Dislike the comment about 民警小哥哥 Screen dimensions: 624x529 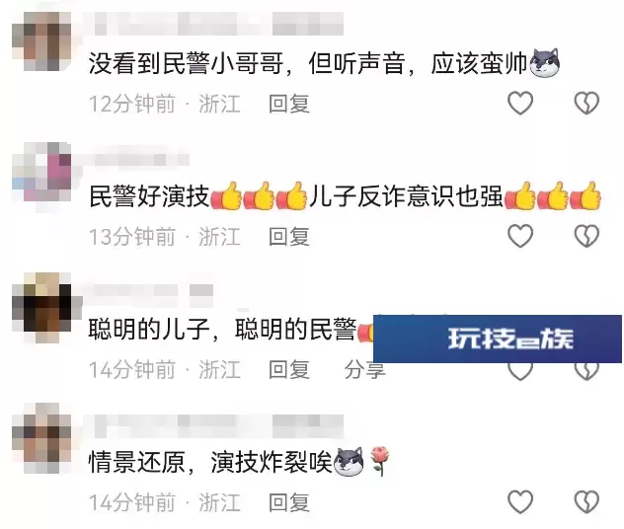coord(586,104)
